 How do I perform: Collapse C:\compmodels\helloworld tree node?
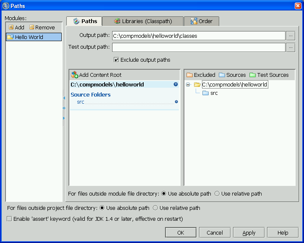[x=188, y=85]
